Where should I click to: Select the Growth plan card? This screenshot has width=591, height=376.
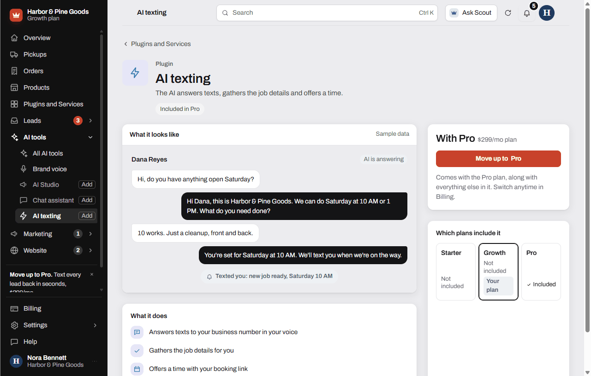tap(498, 272)
